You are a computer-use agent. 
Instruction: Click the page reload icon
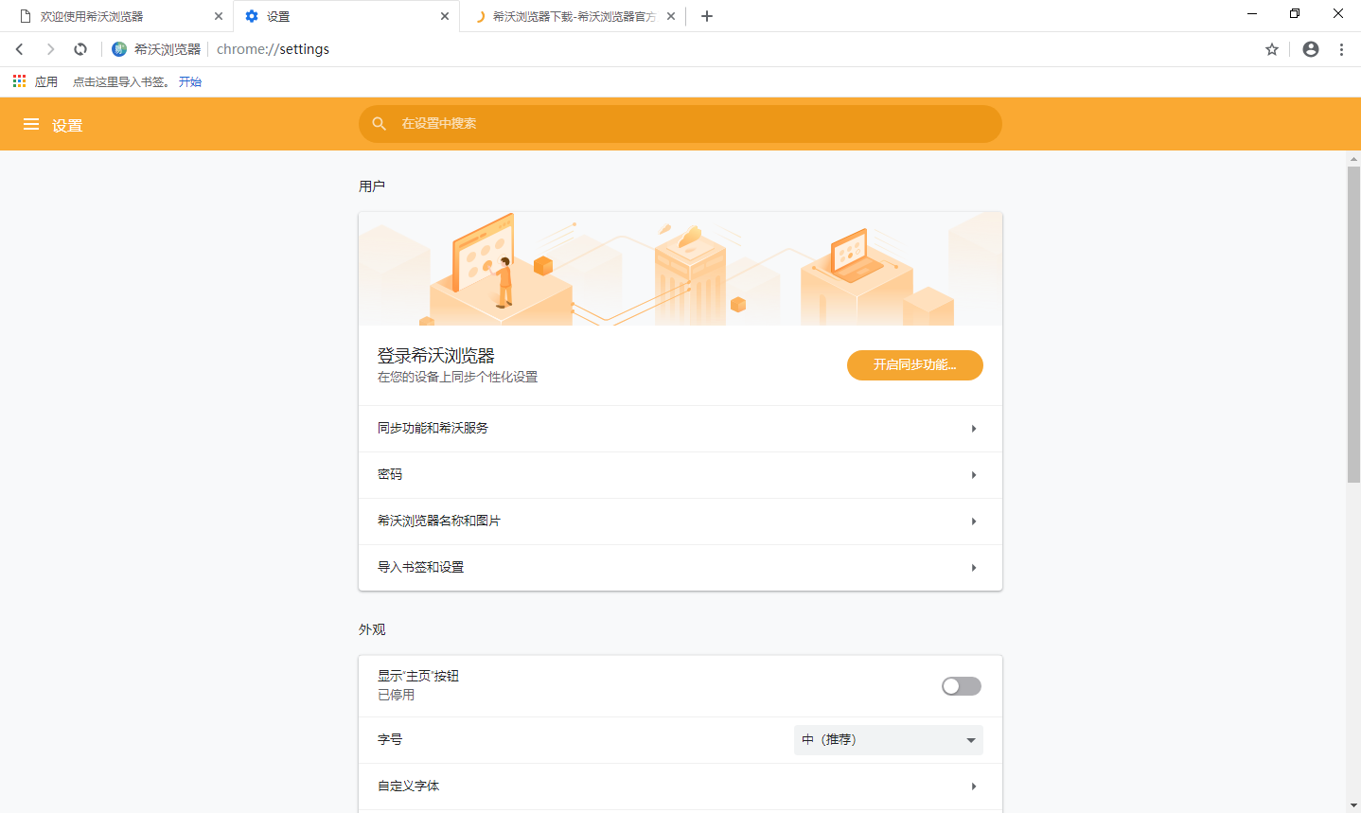[x=80, y=48]
